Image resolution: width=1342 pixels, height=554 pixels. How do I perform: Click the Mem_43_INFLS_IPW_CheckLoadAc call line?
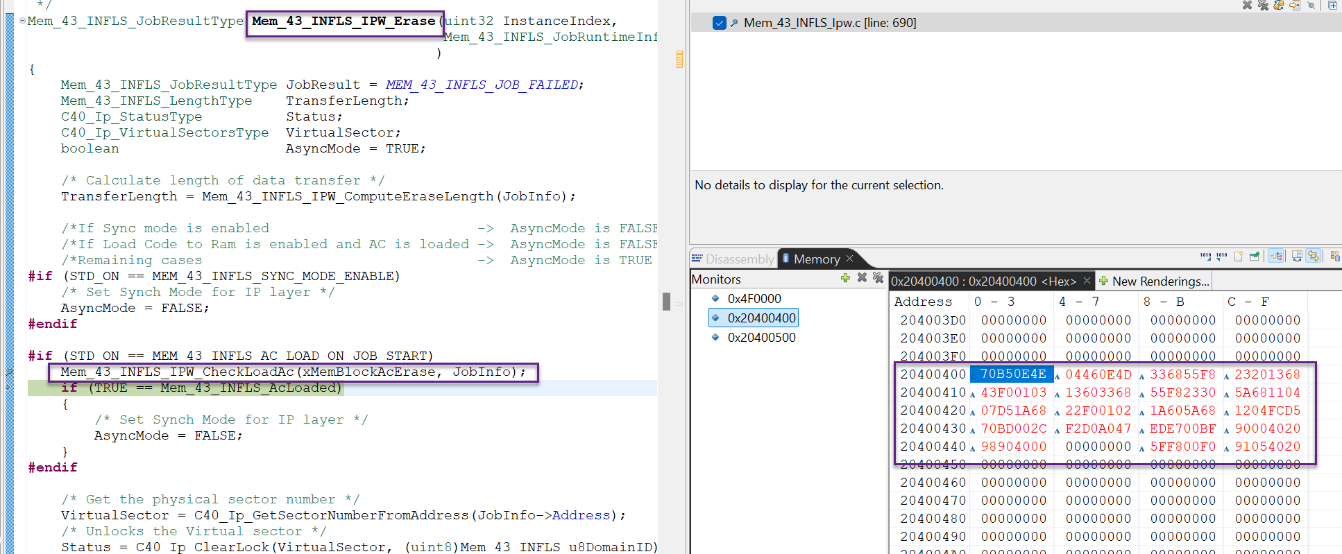(294, 372)
